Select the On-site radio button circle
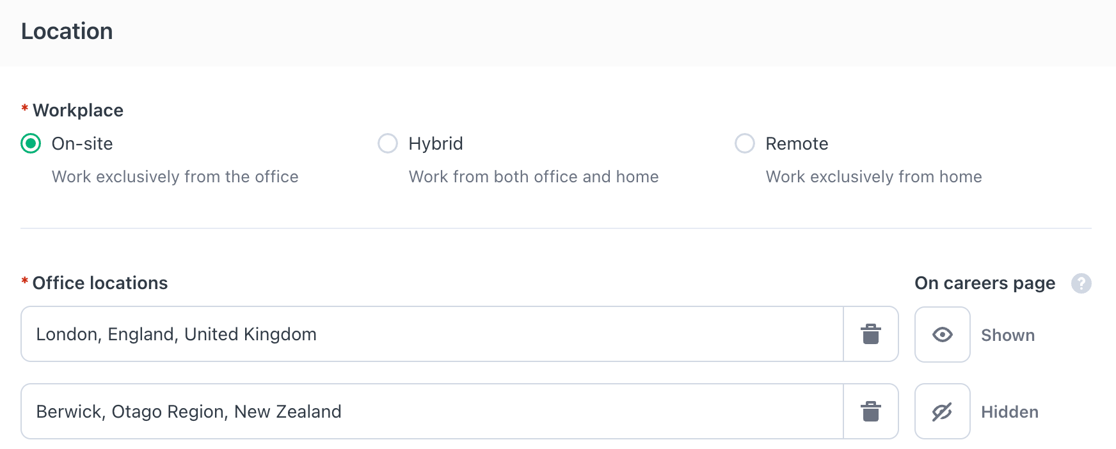The width and height of the screenshot is (1116, 449). [x=31, y=143]
